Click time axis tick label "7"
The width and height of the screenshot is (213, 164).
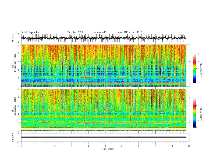click(139, 146)
